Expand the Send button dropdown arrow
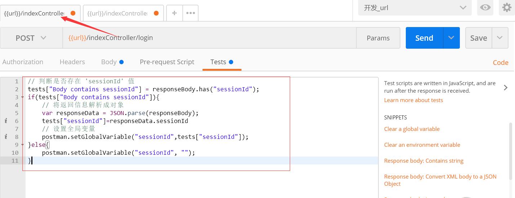515x198 pixels. tap(451, 38)
